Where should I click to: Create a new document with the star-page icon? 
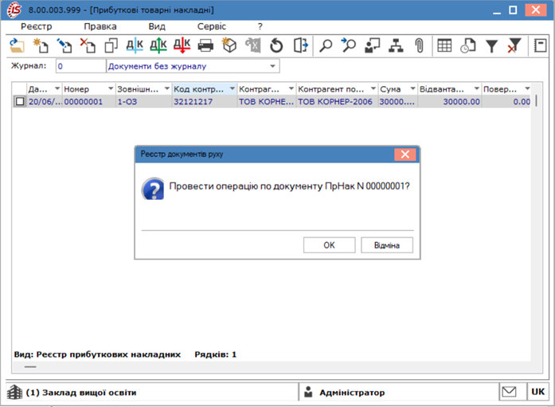coord(41,45)
